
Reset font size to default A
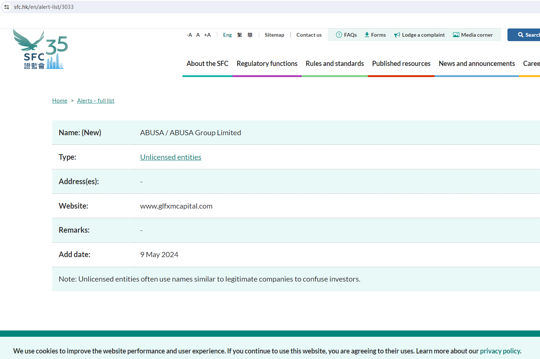pos(198,35)
